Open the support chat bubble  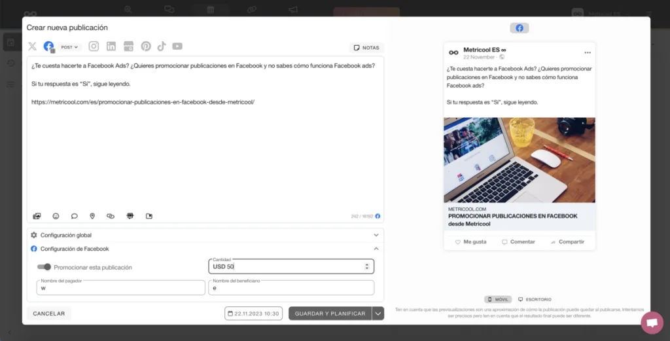(x=652, y=323)
